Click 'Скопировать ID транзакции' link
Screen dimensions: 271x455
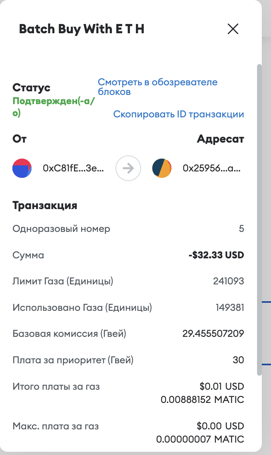point(179,114)
